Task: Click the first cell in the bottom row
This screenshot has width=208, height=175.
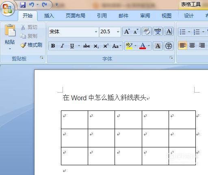Action: tap(74, 156)
